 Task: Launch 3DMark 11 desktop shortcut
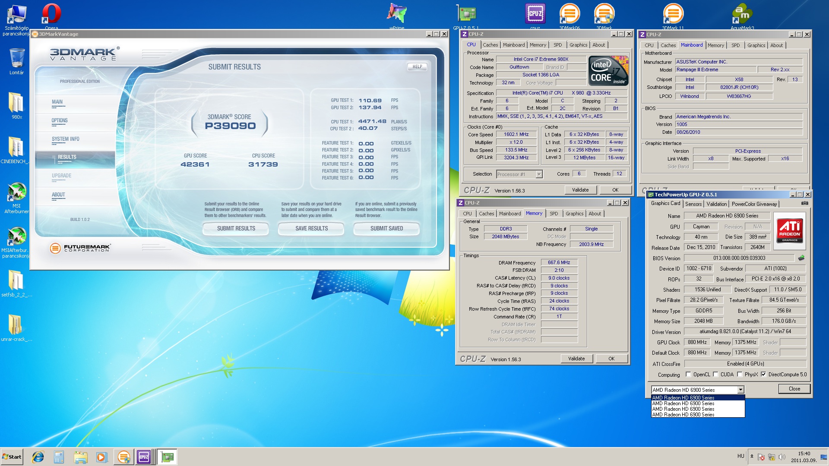coord(673,16)
